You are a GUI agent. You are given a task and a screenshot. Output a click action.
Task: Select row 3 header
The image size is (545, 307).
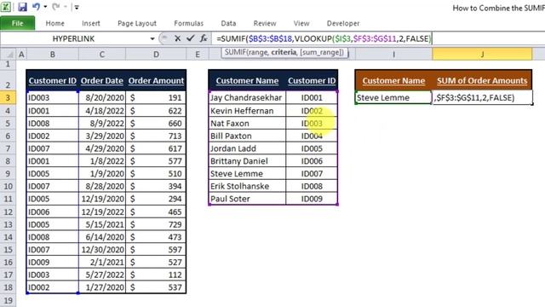tap(8, 97)
